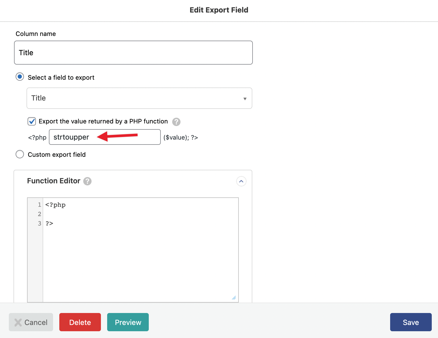438x338 pixels.
Task: Place cursor on line 2 of code editor
Action: (x=140, y=214)
